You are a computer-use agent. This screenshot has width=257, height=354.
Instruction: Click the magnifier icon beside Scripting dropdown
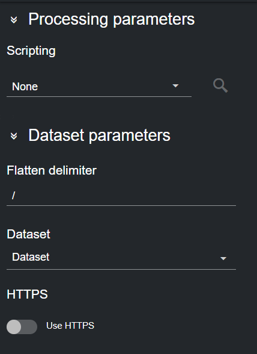pyautogui.click(x=220, y=85)
